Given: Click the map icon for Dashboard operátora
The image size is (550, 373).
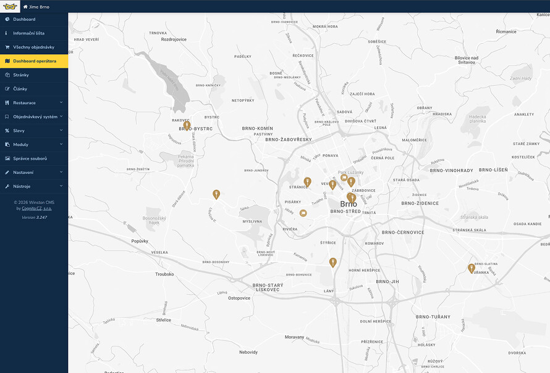Looking at the screenshot, I should [6, 61].
